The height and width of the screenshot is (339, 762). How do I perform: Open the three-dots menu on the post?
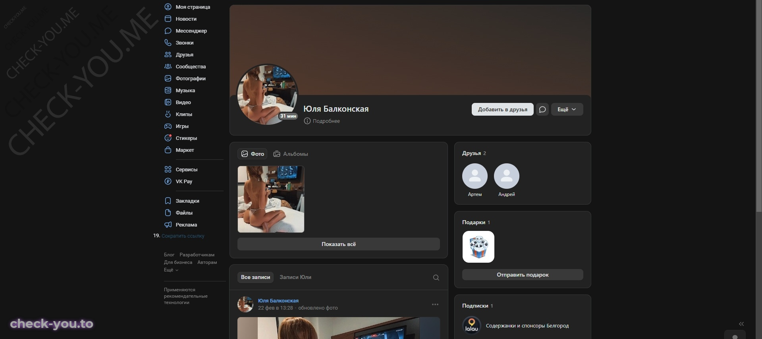coord(435,304)
